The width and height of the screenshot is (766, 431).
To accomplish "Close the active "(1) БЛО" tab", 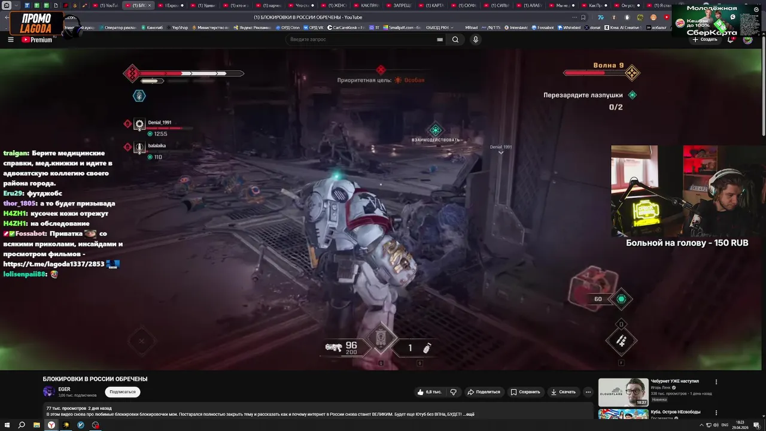I will (150, 5).
